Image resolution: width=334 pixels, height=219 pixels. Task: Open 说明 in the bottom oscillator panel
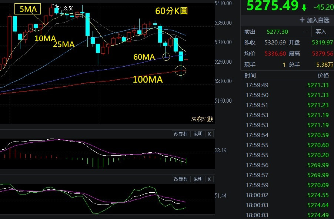click(198, 179)
